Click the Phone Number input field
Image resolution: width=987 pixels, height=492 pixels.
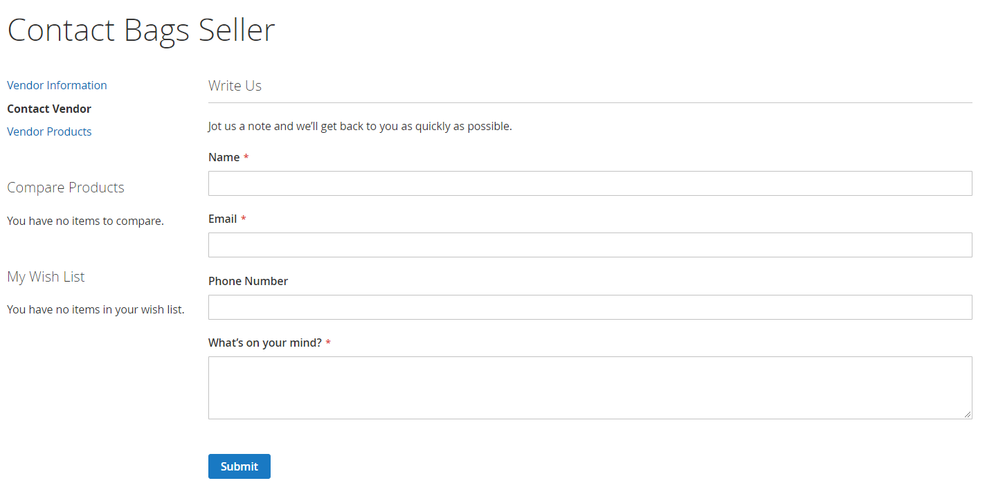(590, 307)
